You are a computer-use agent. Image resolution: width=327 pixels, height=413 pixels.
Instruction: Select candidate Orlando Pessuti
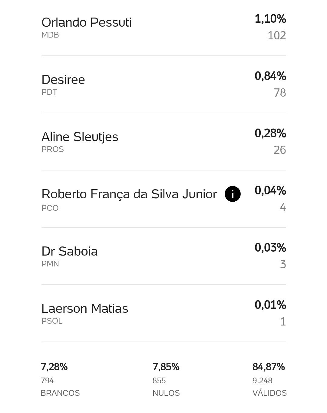pos(86,22)
